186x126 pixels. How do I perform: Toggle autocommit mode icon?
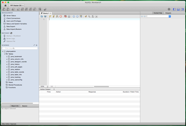(x=81, y=16)
